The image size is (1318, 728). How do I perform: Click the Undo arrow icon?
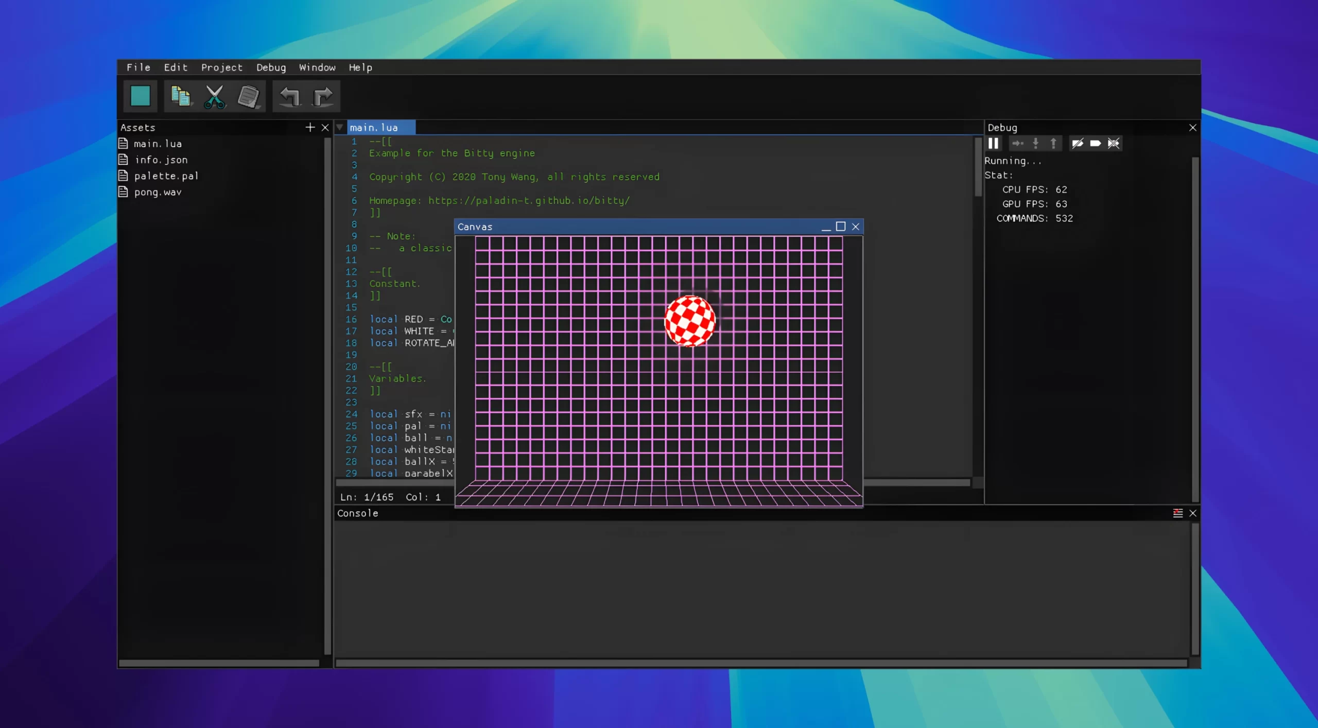[x=289, y=96]
